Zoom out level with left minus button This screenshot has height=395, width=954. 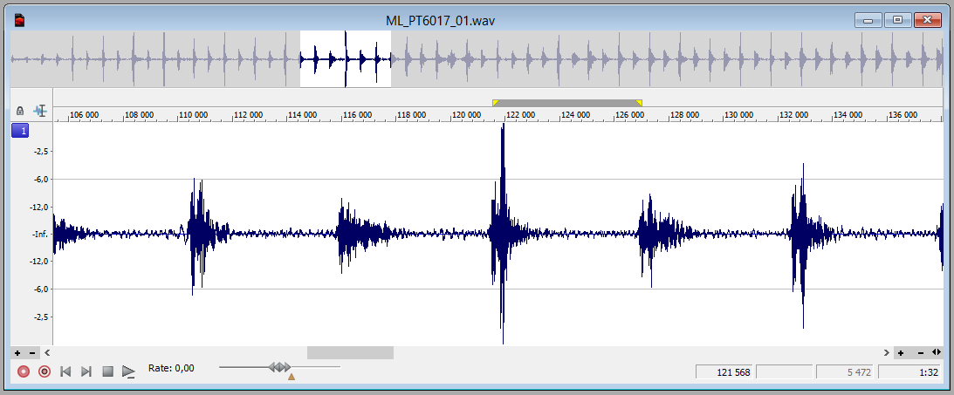(32, 352)
